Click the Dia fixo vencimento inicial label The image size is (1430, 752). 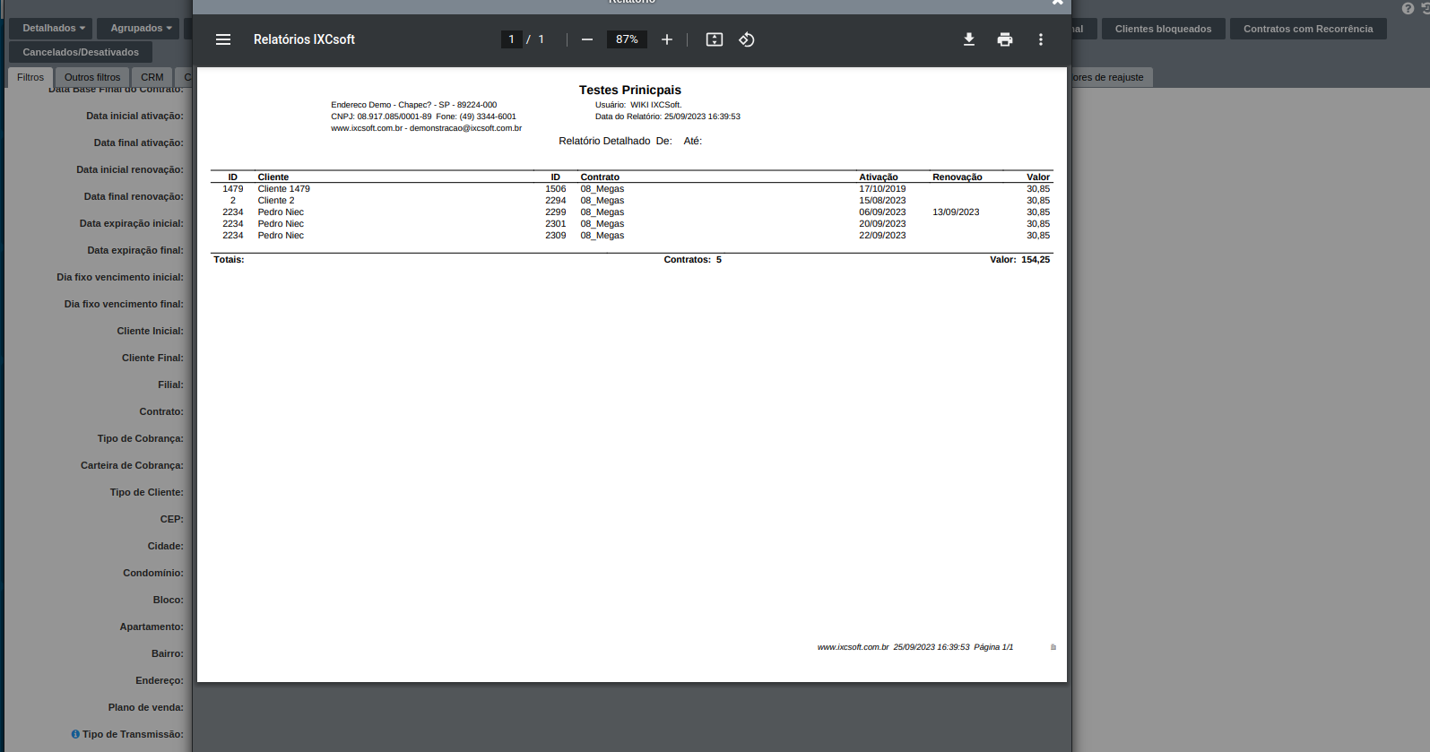(x=120, y=277)
